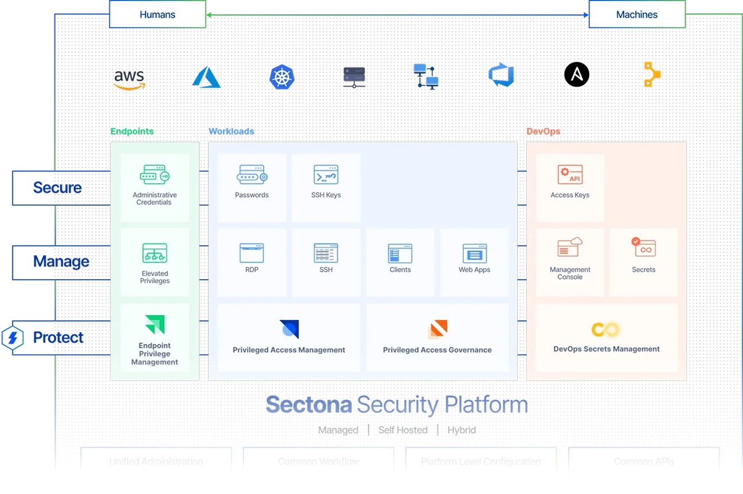Open the Administrative Credentials icon
Viewport: 743px width, 494px height.
pos(155,175)
